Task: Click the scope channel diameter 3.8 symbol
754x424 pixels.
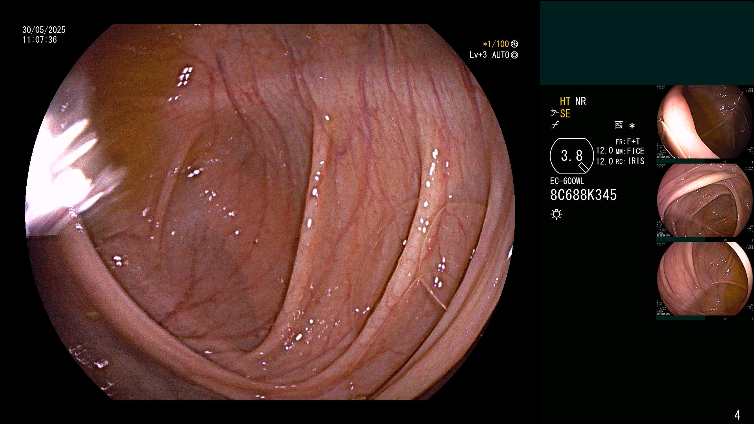Action: coord(572,156)
